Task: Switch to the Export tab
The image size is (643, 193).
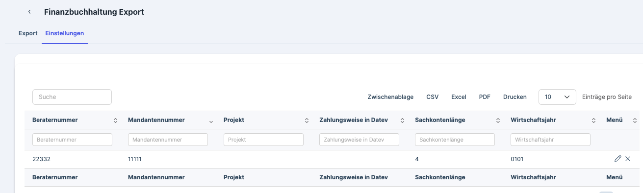Action: tap(28, 33)
